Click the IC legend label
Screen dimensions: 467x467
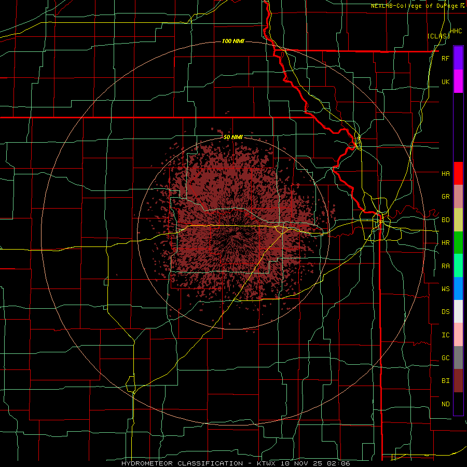445,335
